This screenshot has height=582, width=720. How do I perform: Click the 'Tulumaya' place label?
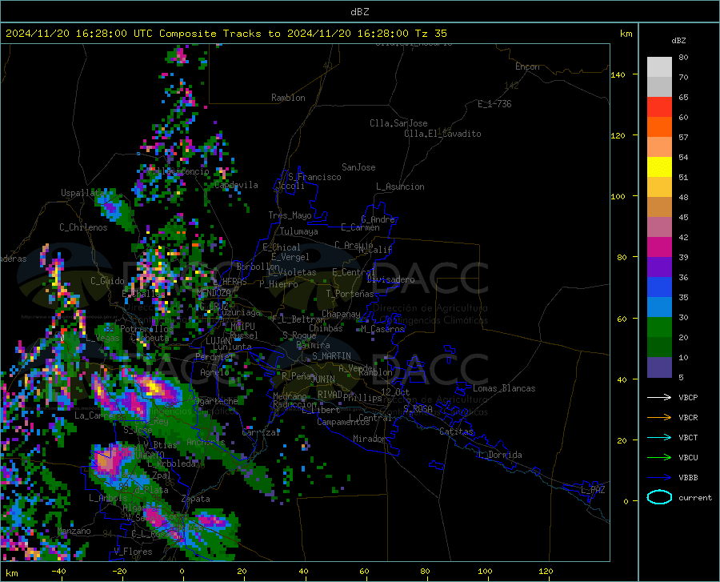click(298, 231)
